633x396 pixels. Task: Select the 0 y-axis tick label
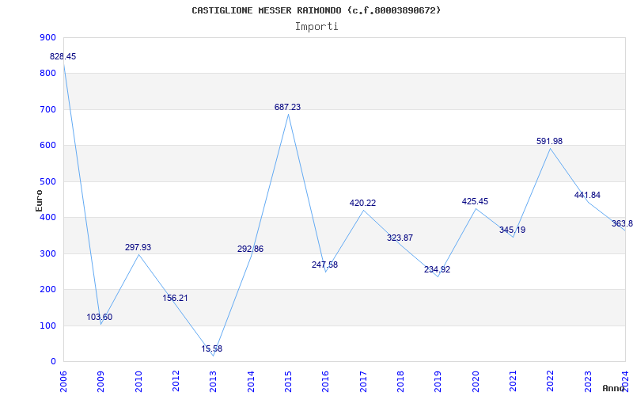pos(53,362)
